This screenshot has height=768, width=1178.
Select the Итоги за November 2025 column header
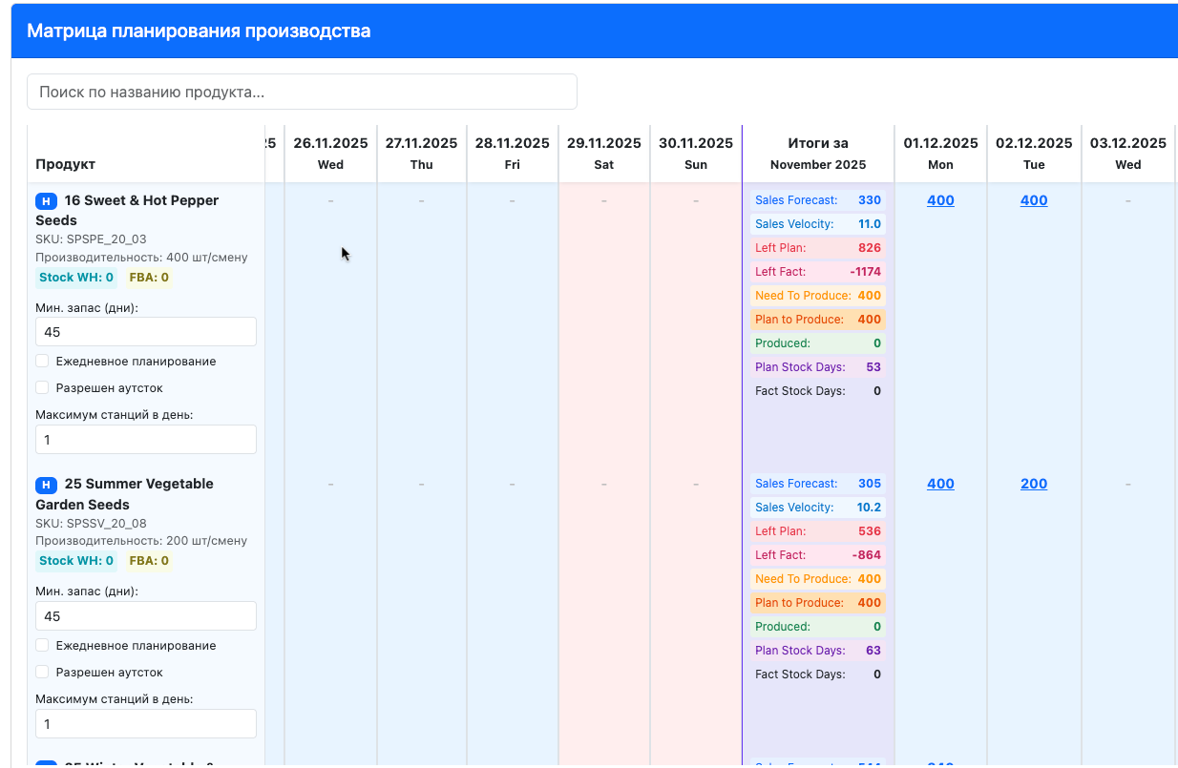818,154
